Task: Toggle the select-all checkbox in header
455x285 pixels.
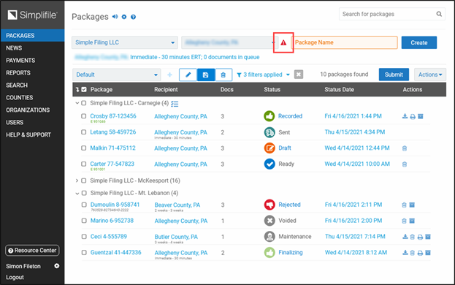Action: click(x=84, y=89)
